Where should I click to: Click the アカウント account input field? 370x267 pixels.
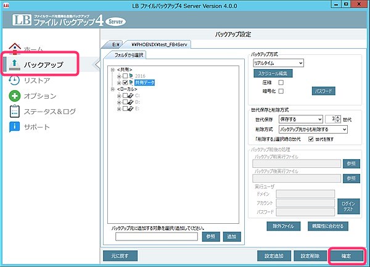pos(305,203)
